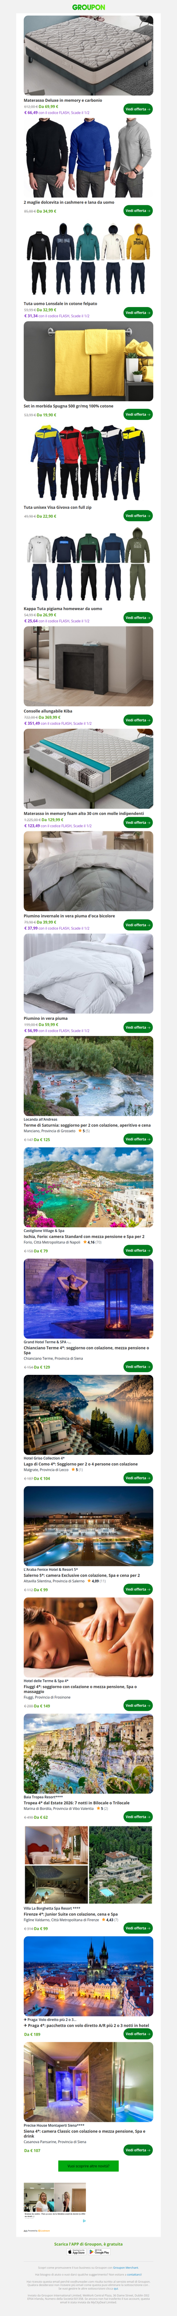The image size is (177, 2316).
Task: Click Vedi offerta for Terme di Saturnia
Action: point(138,1139)
